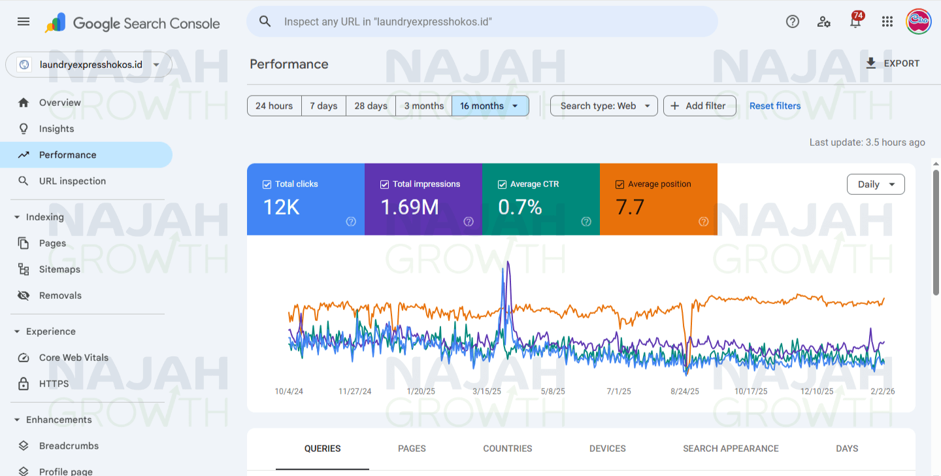The height and width of the screenshot is (476, 941).
Task: Click the Average position orange card
Action: click(x=659, y=199)
